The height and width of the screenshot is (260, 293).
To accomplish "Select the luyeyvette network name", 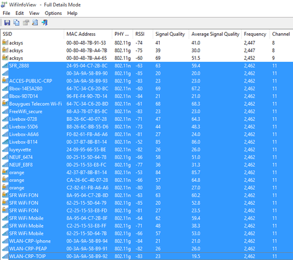I will [20, 149].
